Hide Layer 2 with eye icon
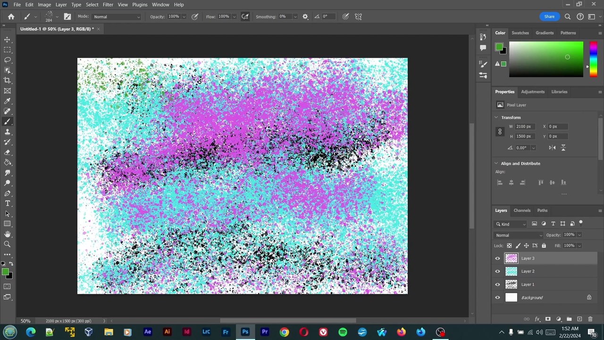This screenshot has width=604, height=340. (x=497, y=272)
